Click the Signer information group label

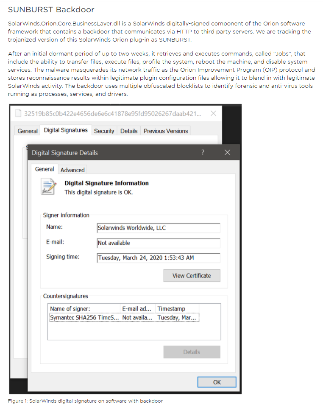click(x=66, y=215)
